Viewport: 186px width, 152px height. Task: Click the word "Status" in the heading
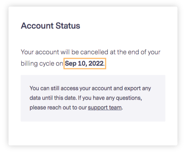click(x=68, y=26)
